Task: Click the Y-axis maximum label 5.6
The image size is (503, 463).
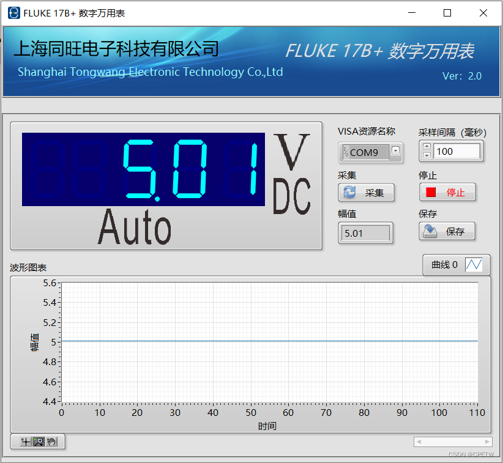Action: click(x=50, y=283)
